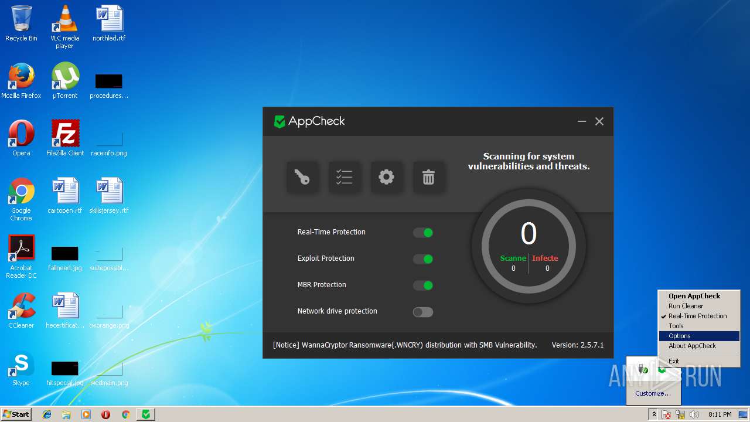Select the hitspecial.jpg desktop file
Image resolution: width=750 pixels, height=422 pixels.
click(x=65, y=373)
